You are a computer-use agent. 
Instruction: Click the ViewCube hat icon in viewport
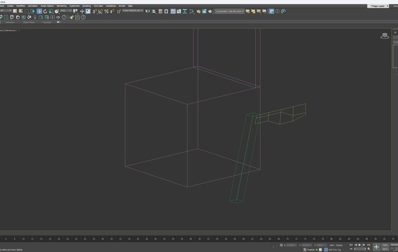click(x=385, y=36)
